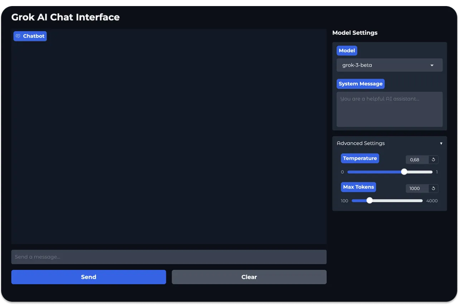This screenshot has height=307, width=458.
Task: Click the Max Tokens label
Action: click(x=358, y=187)
